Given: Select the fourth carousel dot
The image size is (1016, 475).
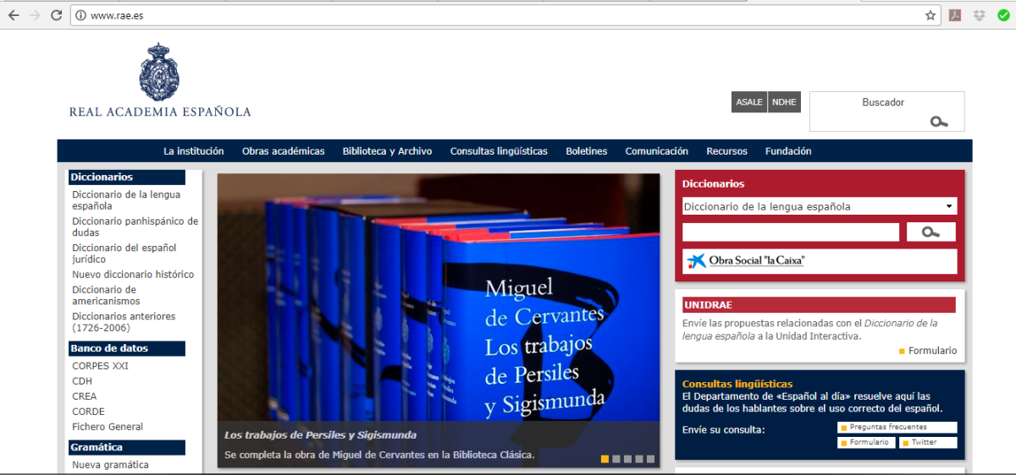Looking at the screenshot, I should (639, 459).
